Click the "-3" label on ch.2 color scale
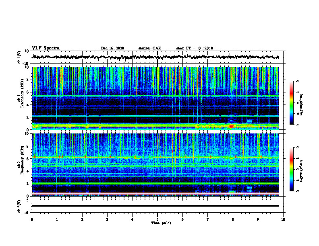Screen dimensions: 319x246 297,148
